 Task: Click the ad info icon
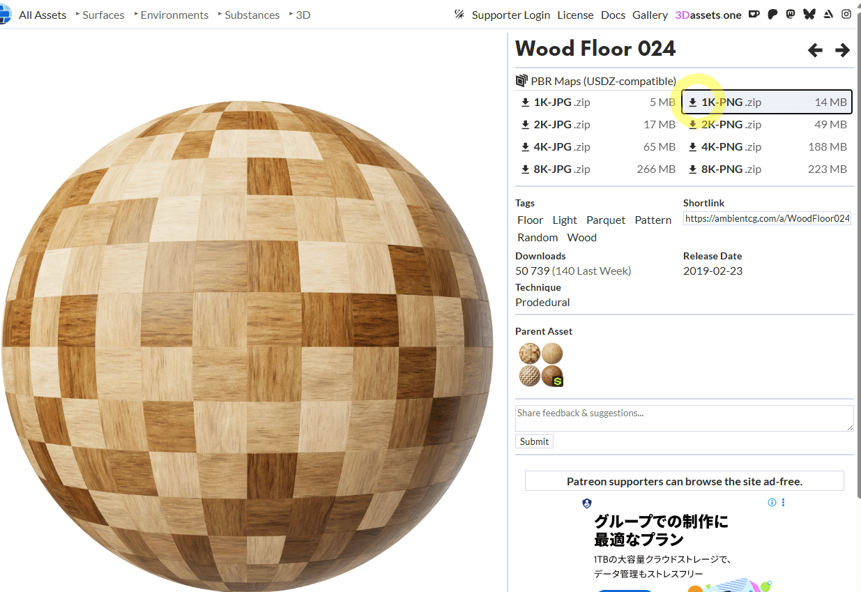(x=772, y=502)
